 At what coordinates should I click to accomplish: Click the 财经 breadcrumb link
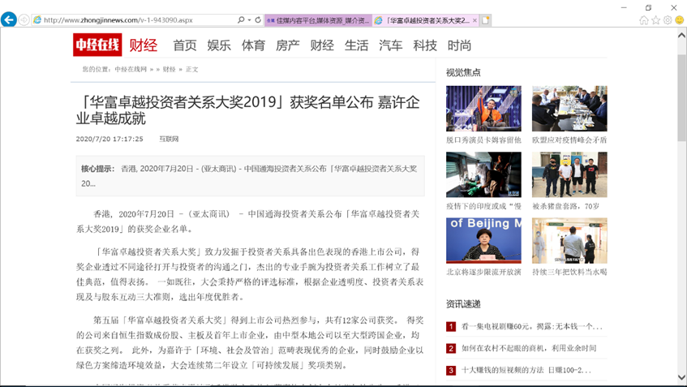click(x=170, y=69)
